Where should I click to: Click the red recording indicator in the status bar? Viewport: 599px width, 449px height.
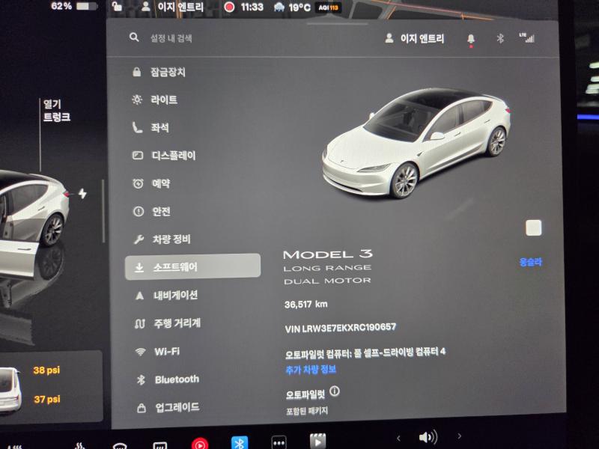229,7
